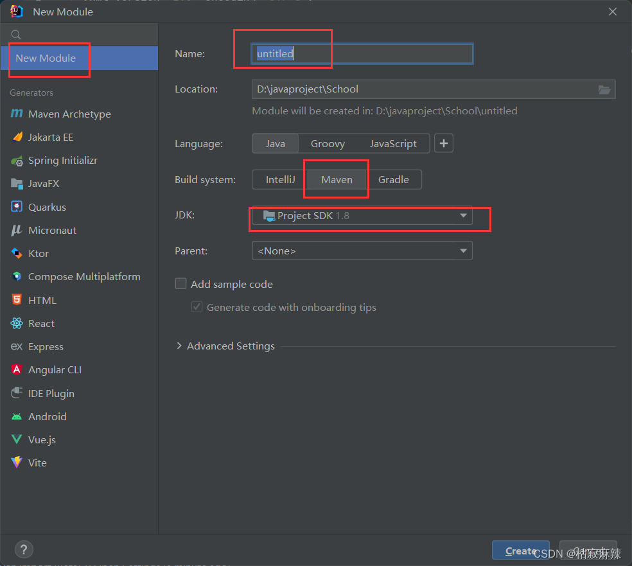Pick the Vue.js green V icon
Image resolution: width=632 pixels, height=566 pixels.
(17, 439)
